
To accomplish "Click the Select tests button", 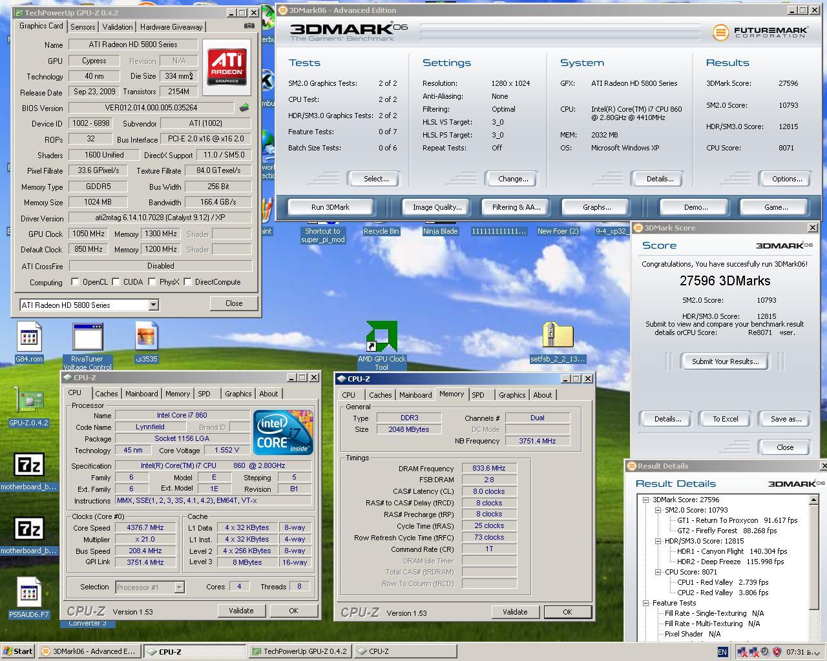I will [x=376, y=179].
